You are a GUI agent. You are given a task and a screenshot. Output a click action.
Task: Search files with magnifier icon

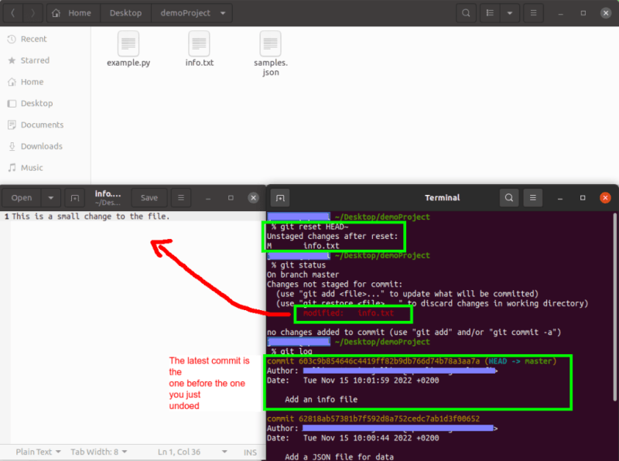click(x=466, y=13)
